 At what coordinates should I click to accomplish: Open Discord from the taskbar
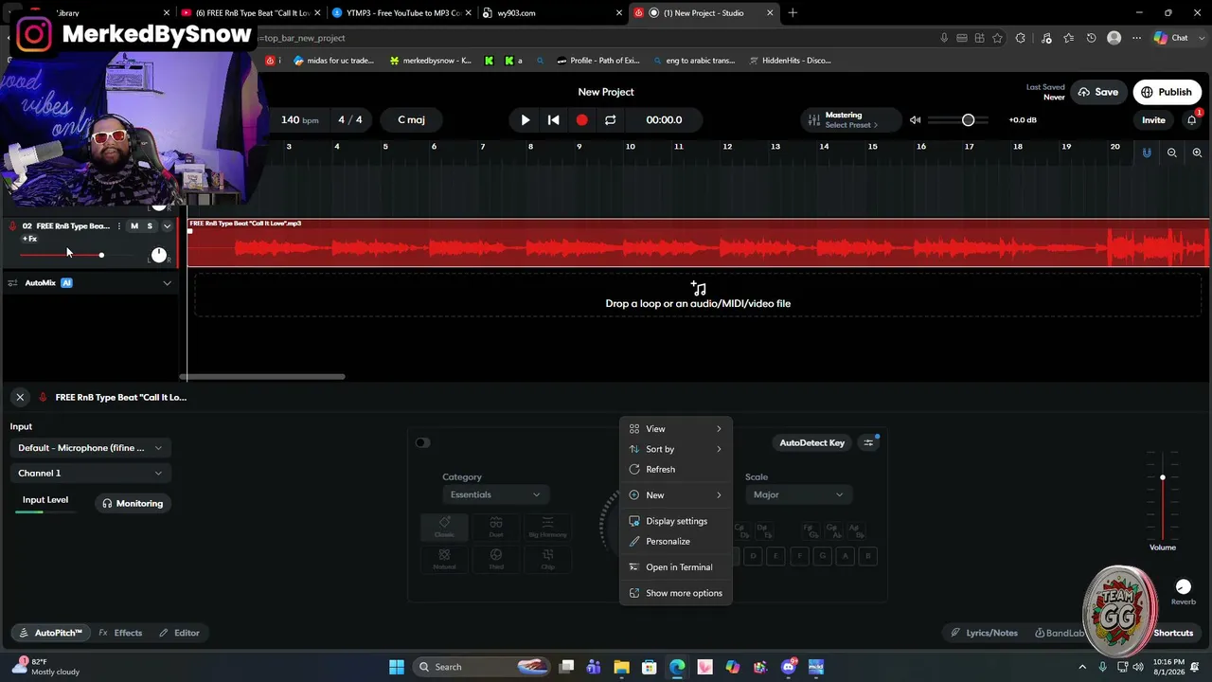[x=789, y=667]
